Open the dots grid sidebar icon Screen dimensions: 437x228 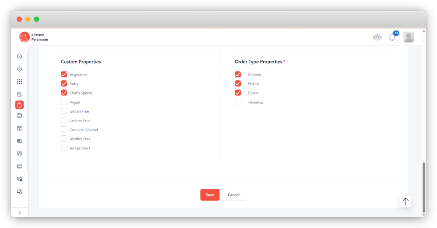coord(19,82)
